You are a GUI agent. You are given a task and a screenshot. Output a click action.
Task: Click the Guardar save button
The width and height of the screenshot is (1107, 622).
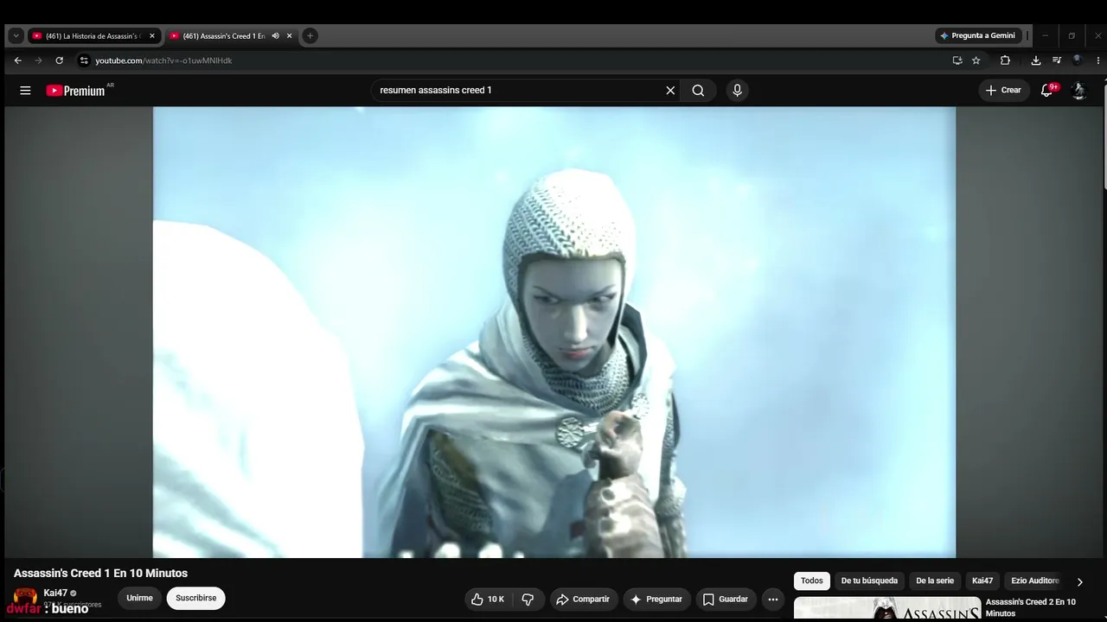pos(725,599)
